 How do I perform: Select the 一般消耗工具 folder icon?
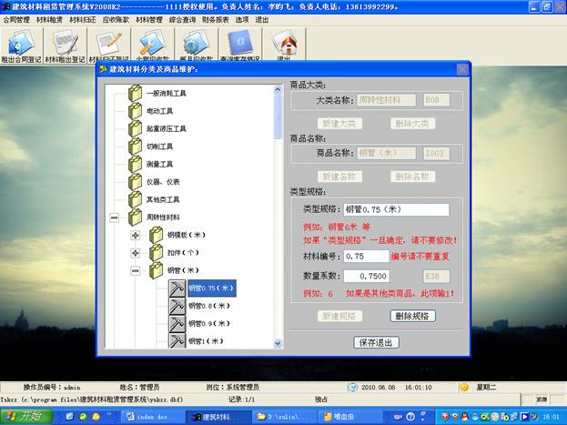pyautogui.click(x=136, y=92)
